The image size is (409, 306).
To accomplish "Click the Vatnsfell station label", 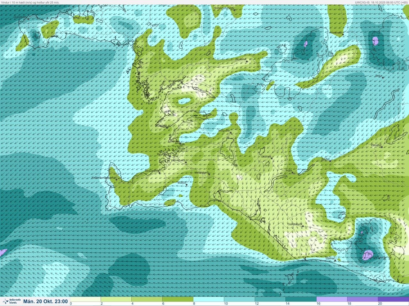I will click(376, 145).
